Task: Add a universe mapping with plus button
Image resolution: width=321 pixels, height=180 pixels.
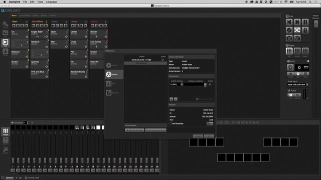Action: click(172, 99)
